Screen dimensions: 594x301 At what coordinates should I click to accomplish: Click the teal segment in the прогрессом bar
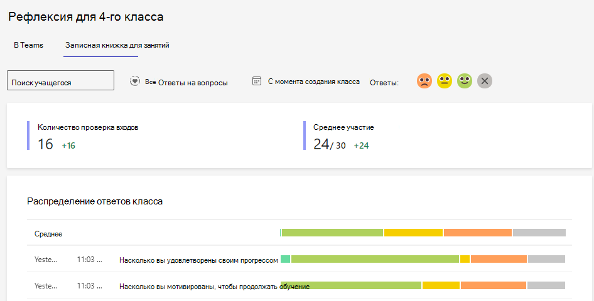(x=285, y=258)
